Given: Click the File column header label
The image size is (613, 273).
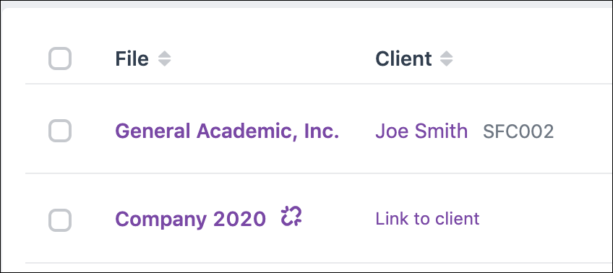Looking at the screenshot, I should [132, 59].
